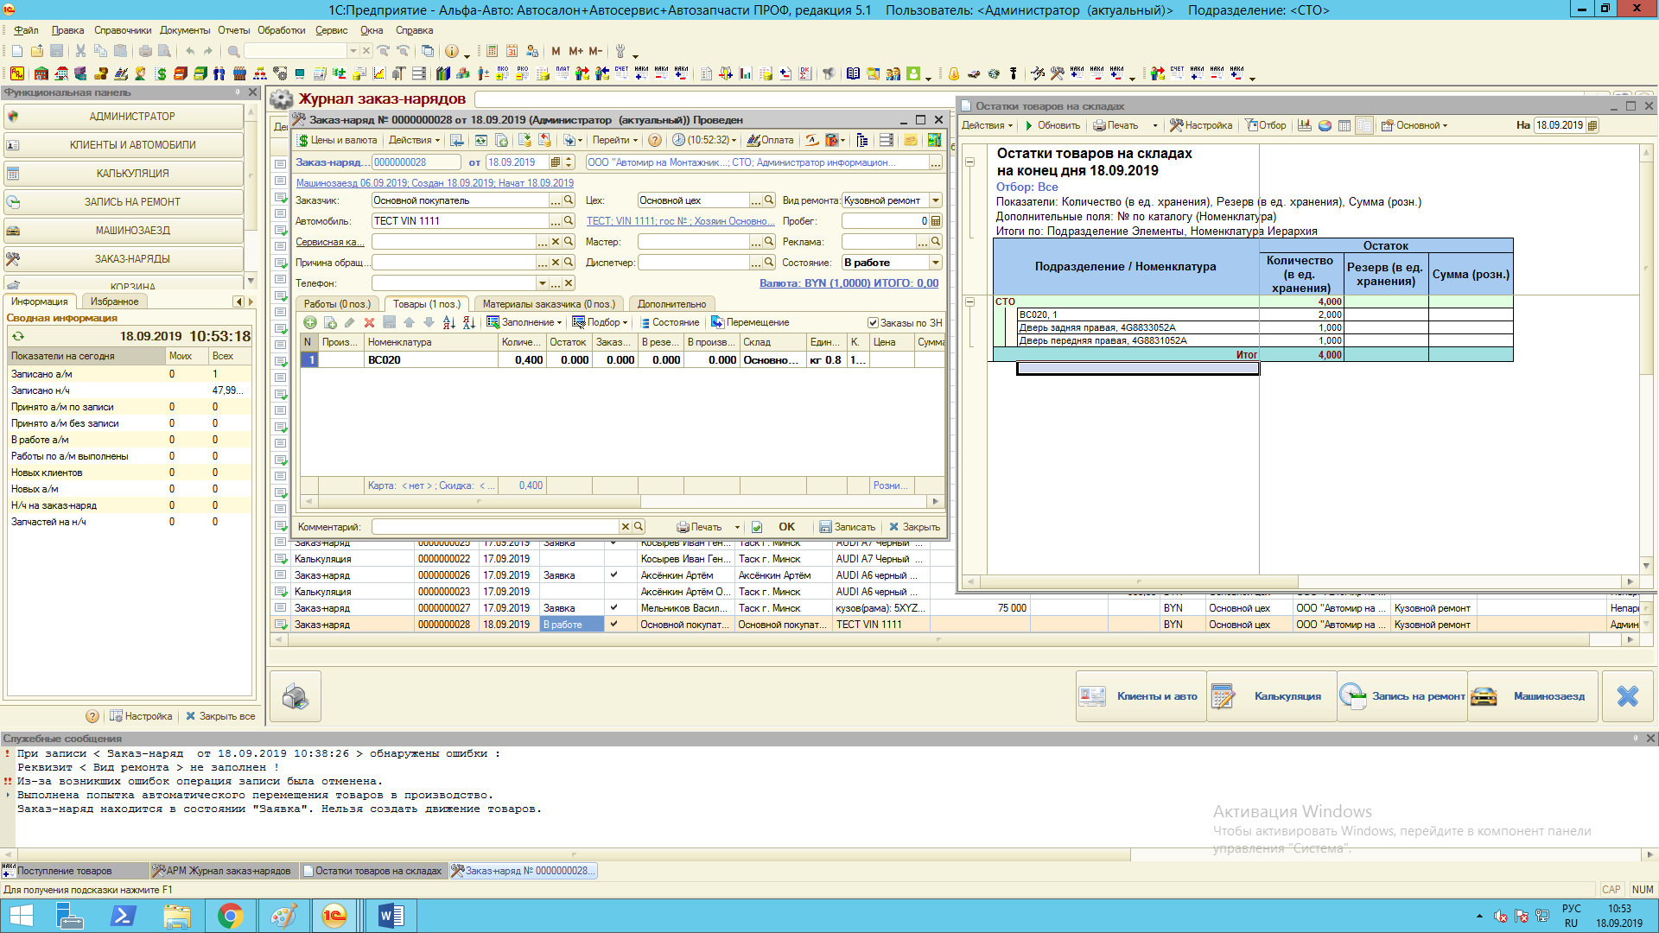Open Word from Windows taskbar

[391, 916]
